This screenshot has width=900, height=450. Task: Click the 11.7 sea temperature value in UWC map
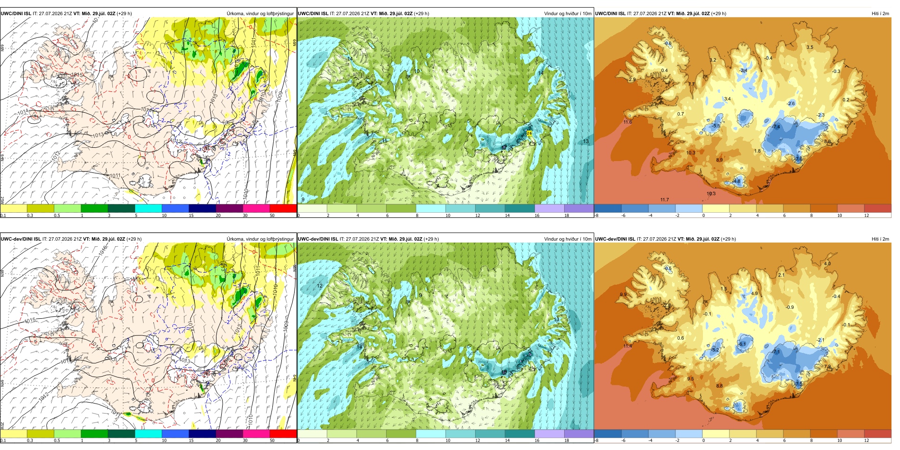pos(665,200)
